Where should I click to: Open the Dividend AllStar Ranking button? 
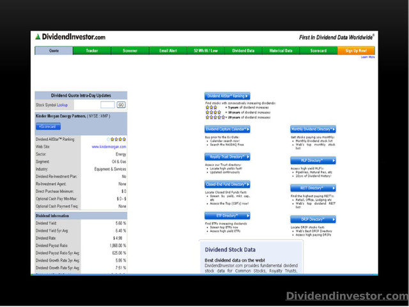point(228,96)
